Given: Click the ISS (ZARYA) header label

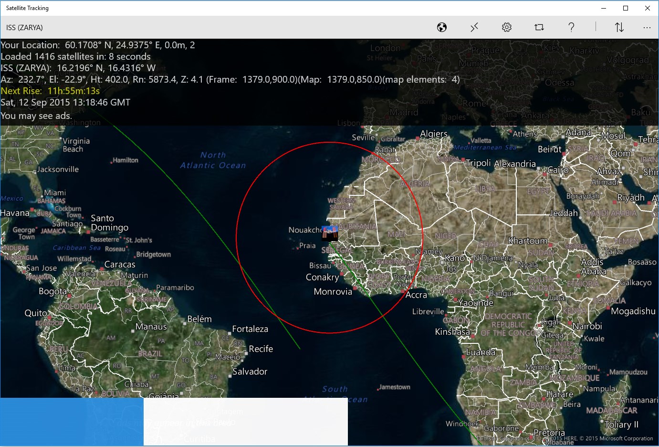Looking at the screenshot, I should click(x=24, y=27).
